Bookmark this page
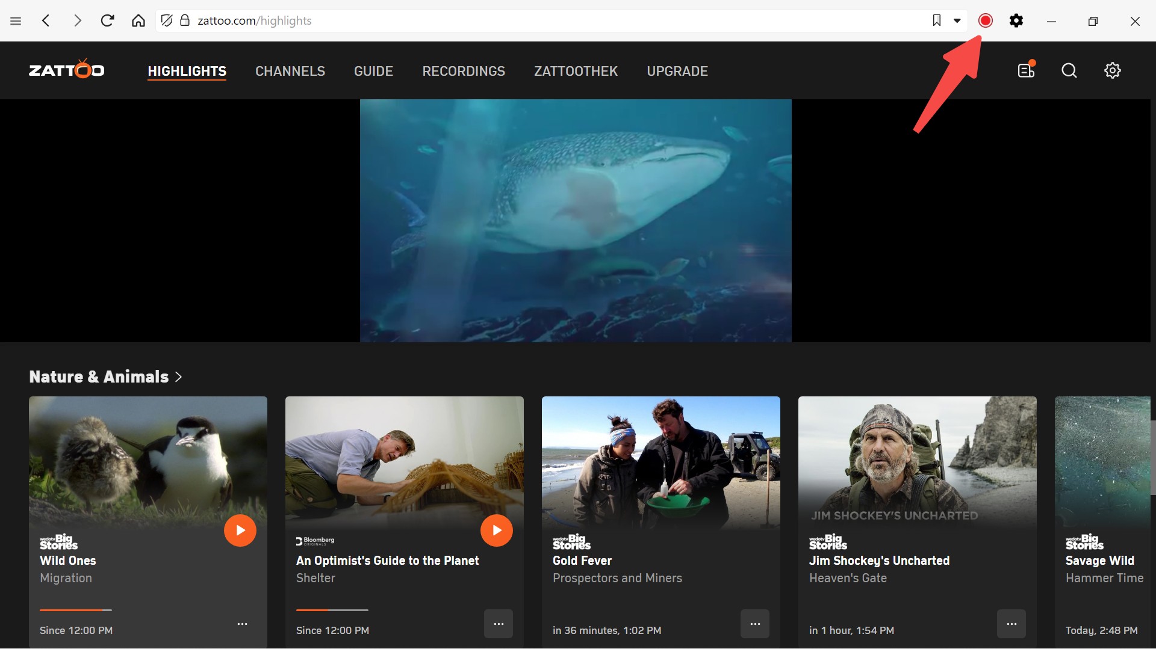 coord(937,20)
